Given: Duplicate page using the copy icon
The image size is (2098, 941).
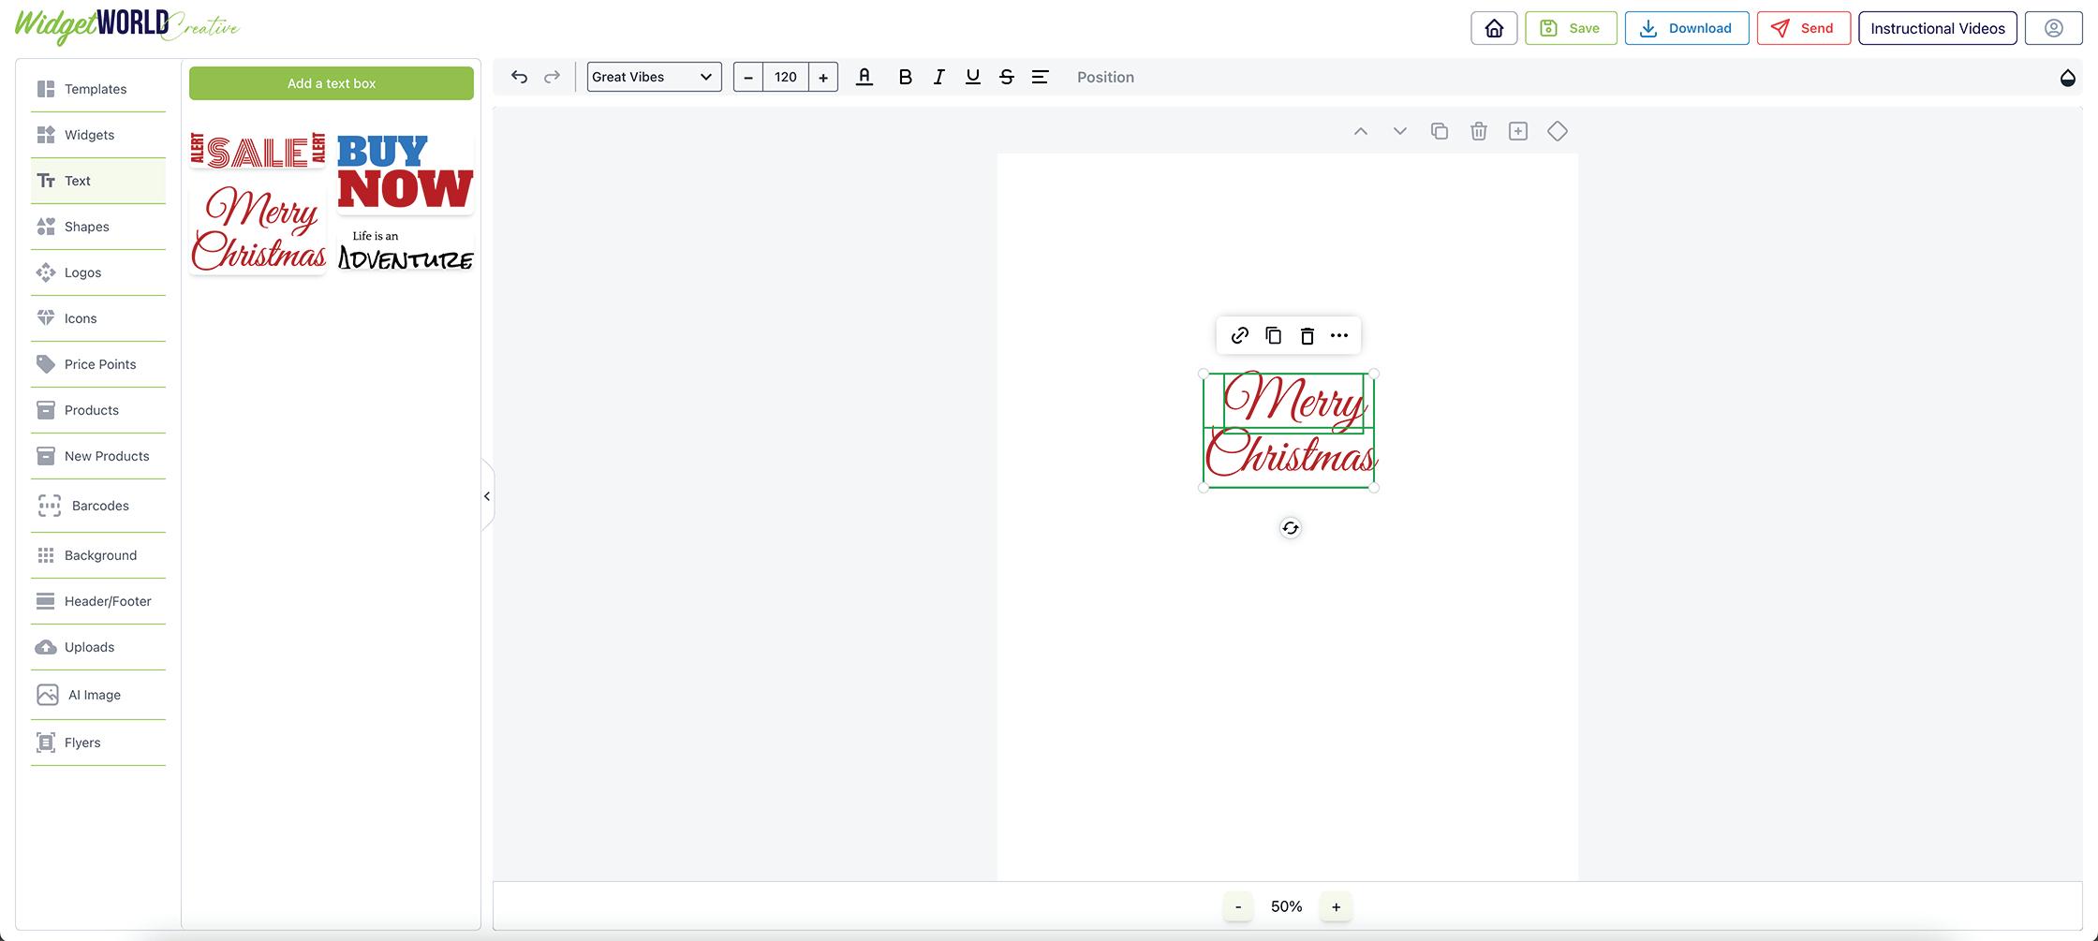Looking at the screenshot, I should pos(1440,131).
